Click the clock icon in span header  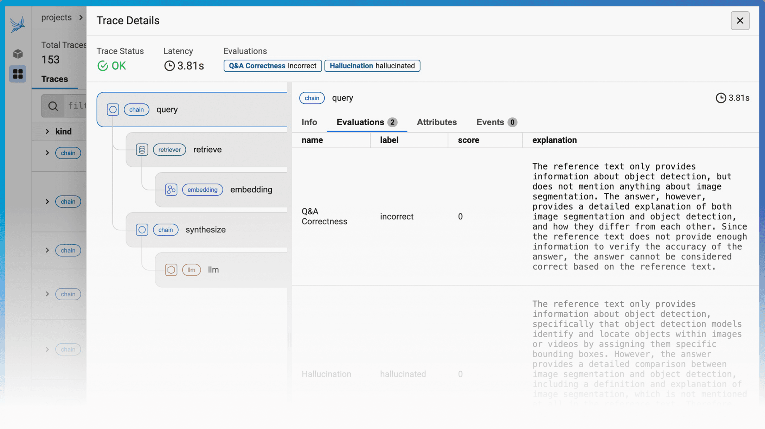[x=721, y=98]
